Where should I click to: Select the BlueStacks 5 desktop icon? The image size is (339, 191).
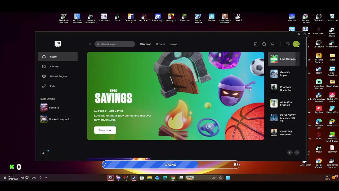pos(332,123)
